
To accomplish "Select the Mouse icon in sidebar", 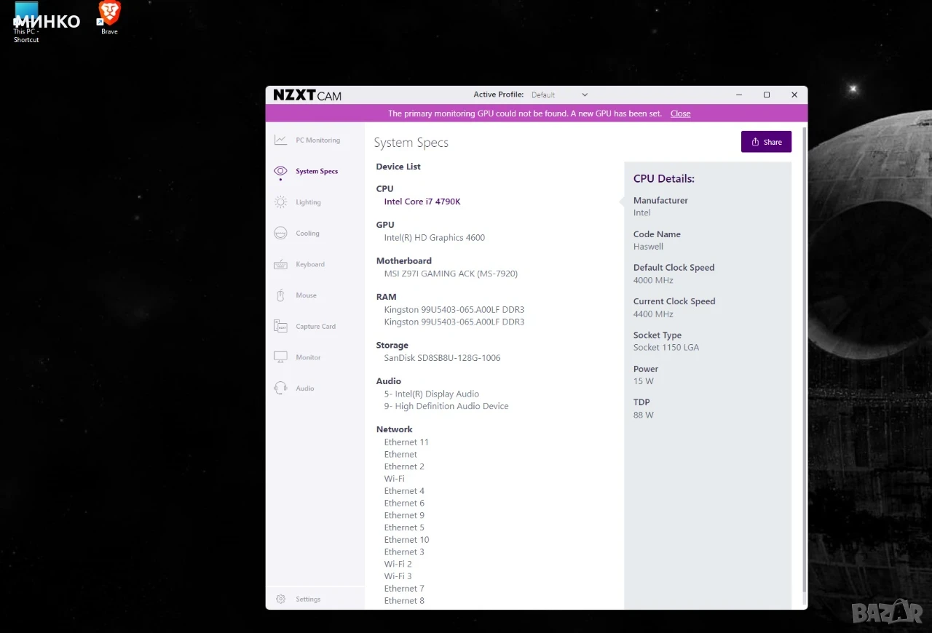I will point(280,295).
